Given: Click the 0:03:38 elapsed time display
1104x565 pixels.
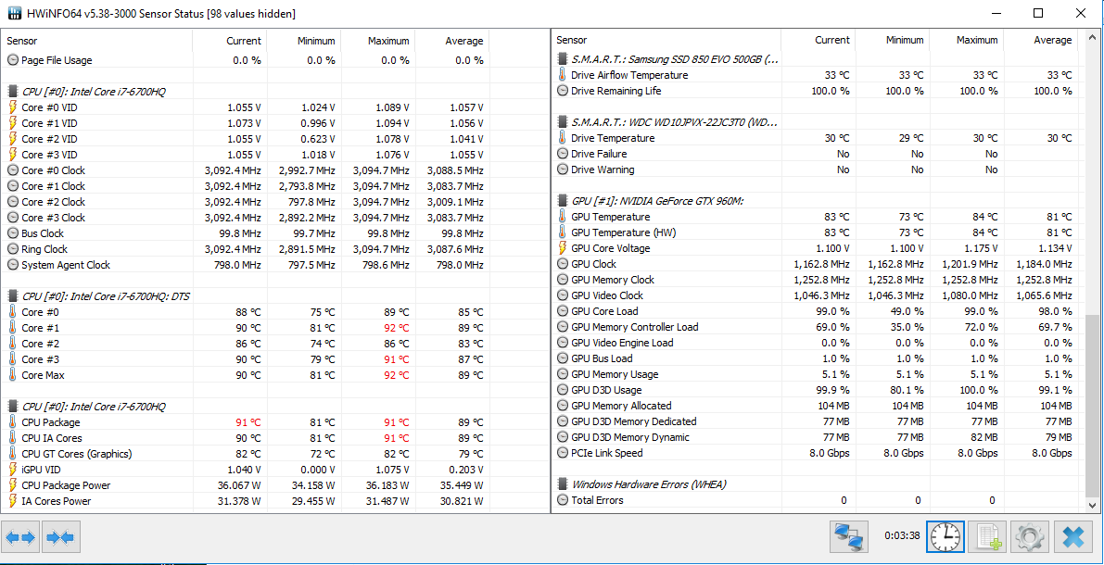Looking at the screenshot, I should pyautogui.click(x=902, y=535).
